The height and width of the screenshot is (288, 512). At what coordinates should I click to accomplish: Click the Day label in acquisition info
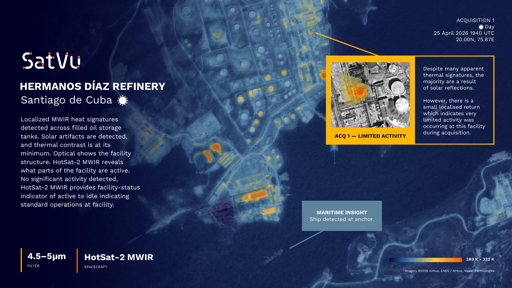490,27
